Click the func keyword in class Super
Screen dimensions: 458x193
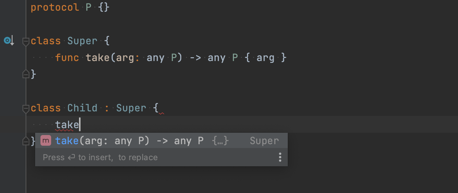(x=67, y=58)
